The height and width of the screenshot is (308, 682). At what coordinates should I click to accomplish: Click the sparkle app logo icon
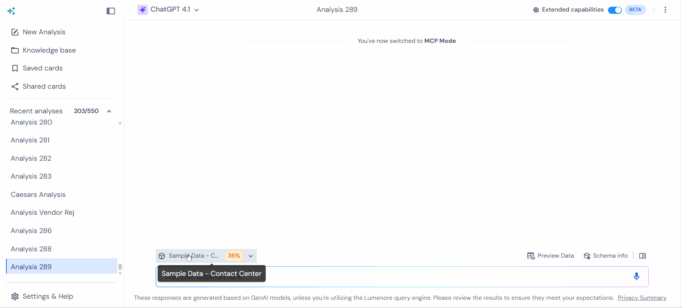pyautogui.click(x=11, y=11)
